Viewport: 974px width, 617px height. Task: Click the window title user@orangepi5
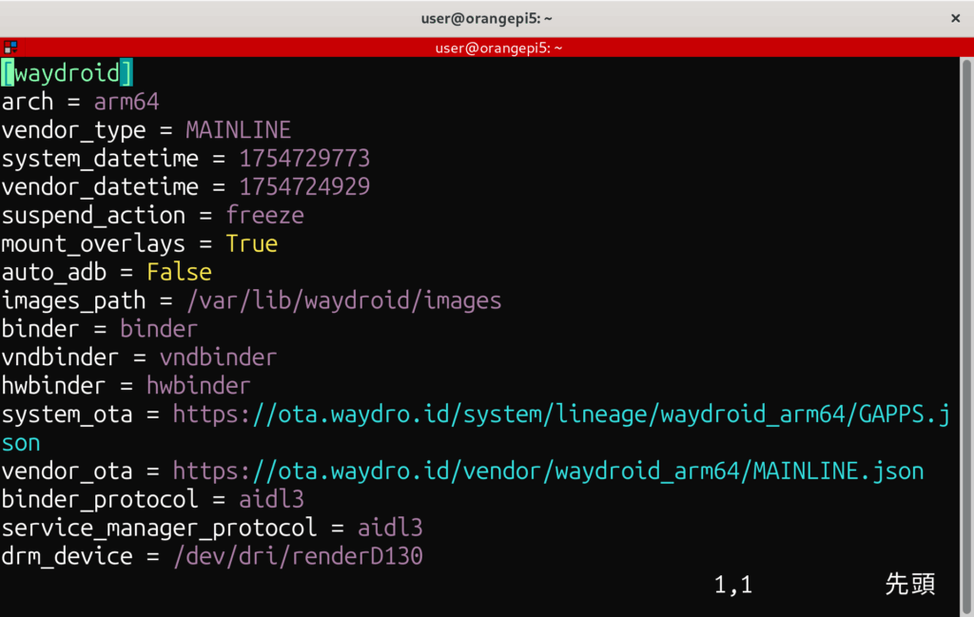[x=487, y=18]
